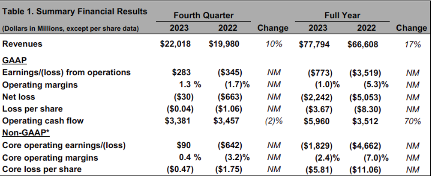Click the Revenues row label

[22, 44]
